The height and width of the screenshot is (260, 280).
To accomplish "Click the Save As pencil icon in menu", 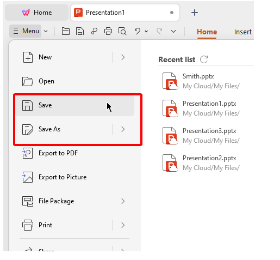I will click(x=28, y=130).
